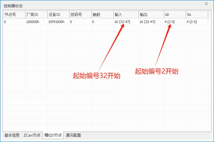Open the ZCan节点 tab
Viewport: 214px width, 142px height.
click(x=32, y=135)
